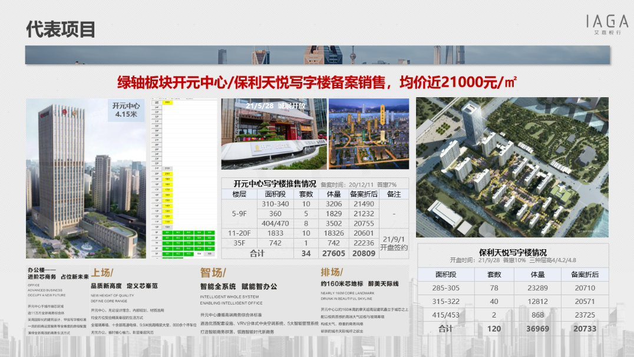Click the red headline about 绿轴板块开元中心

click(x=317, y=82)
